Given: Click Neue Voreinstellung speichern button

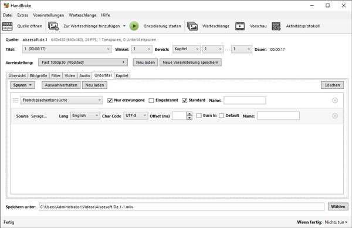Looking at the screenshot, I should (x=191, y=63).
